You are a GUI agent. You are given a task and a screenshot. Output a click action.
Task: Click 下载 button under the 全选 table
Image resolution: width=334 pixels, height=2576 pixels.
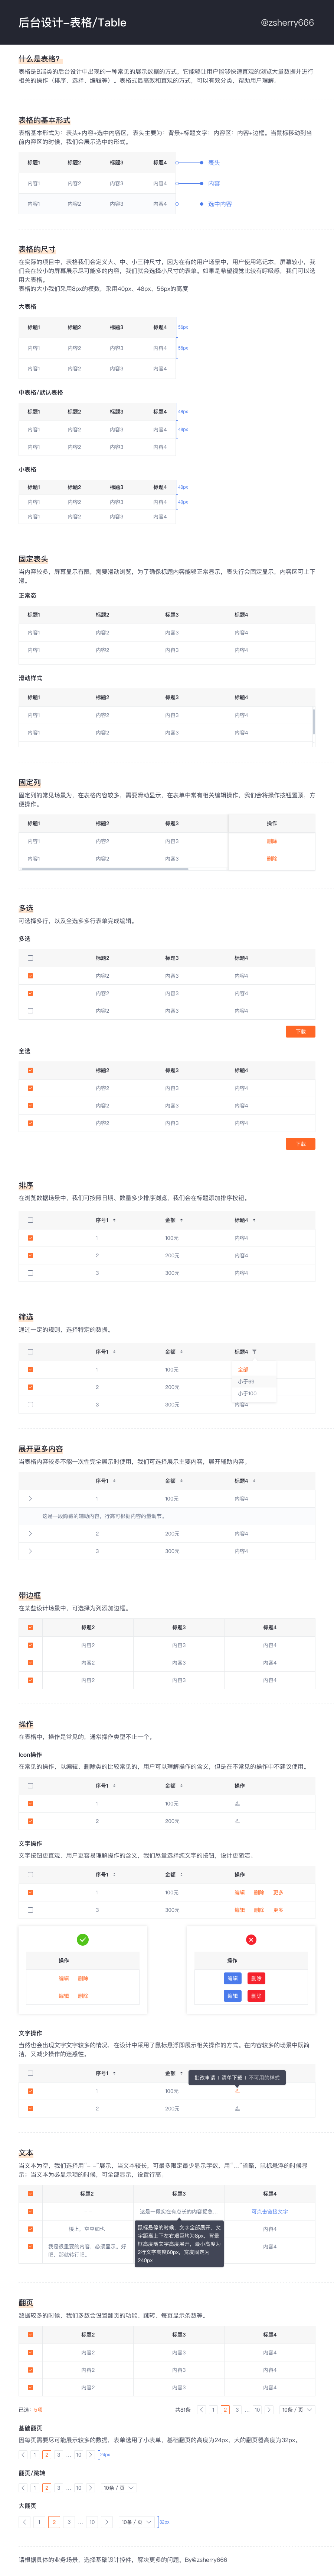pyautogui.click(x=300, y=1143)
